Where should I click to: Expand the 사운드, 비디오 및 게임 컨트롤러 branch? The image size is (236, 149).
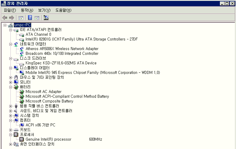(x=10, y=111)
